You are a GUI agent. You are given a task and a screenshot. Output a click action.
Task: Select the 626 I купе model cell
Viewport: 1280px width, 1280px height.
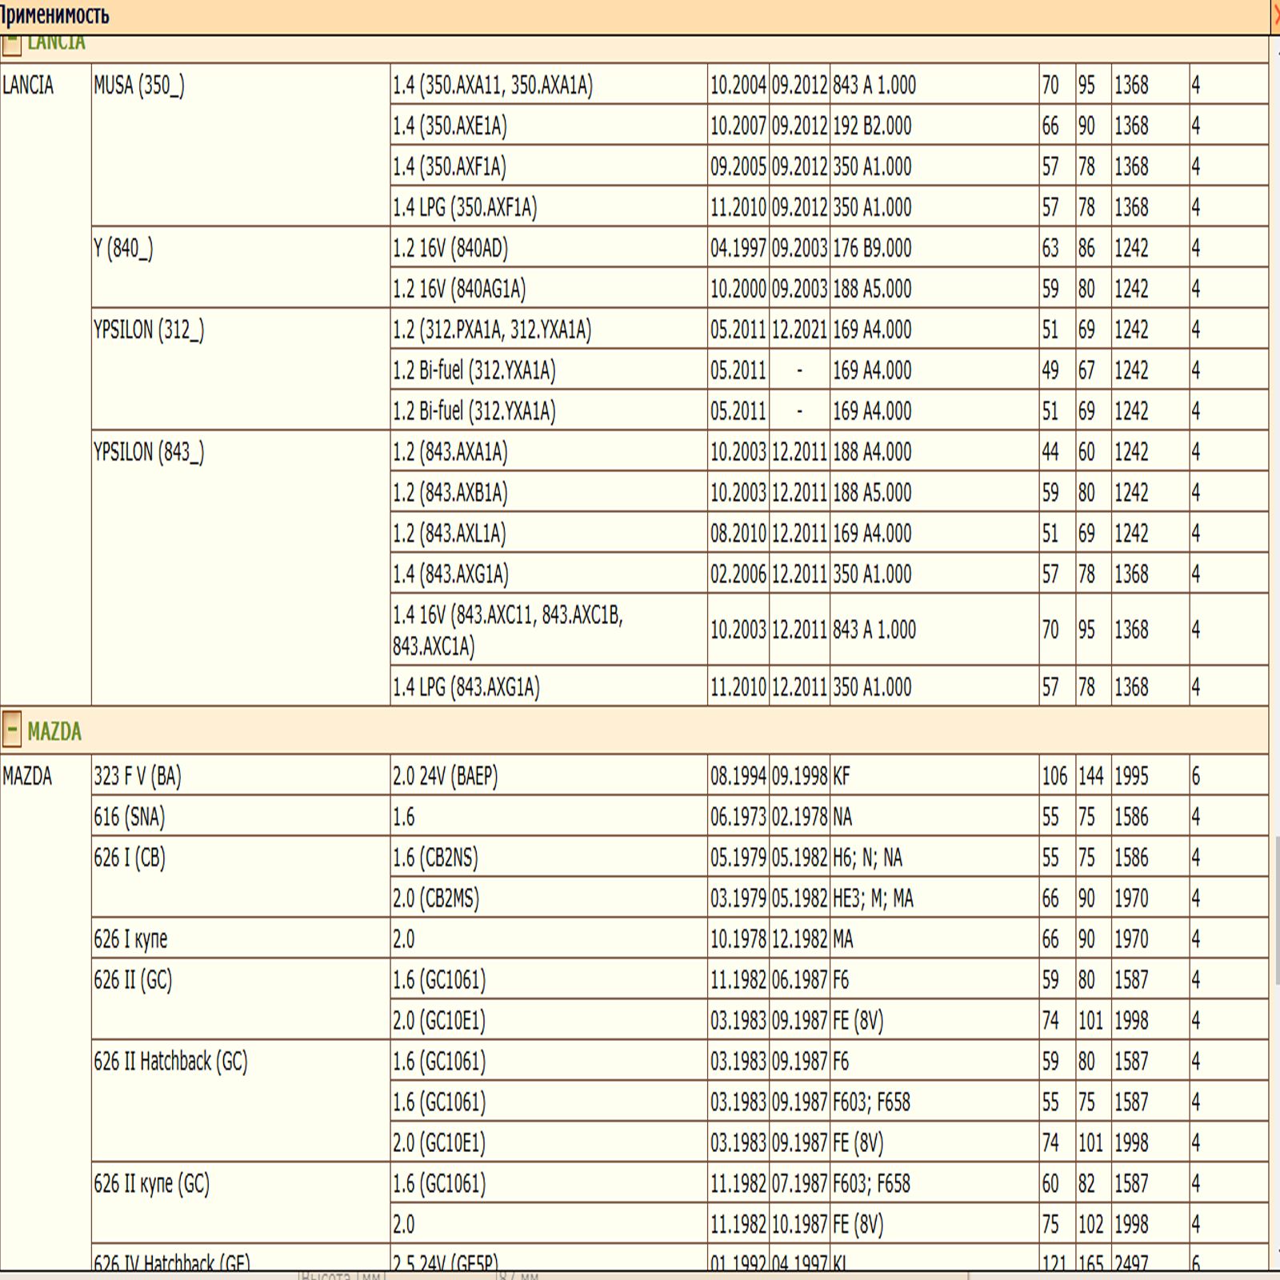pyautogui.click(x=130, y=939)
